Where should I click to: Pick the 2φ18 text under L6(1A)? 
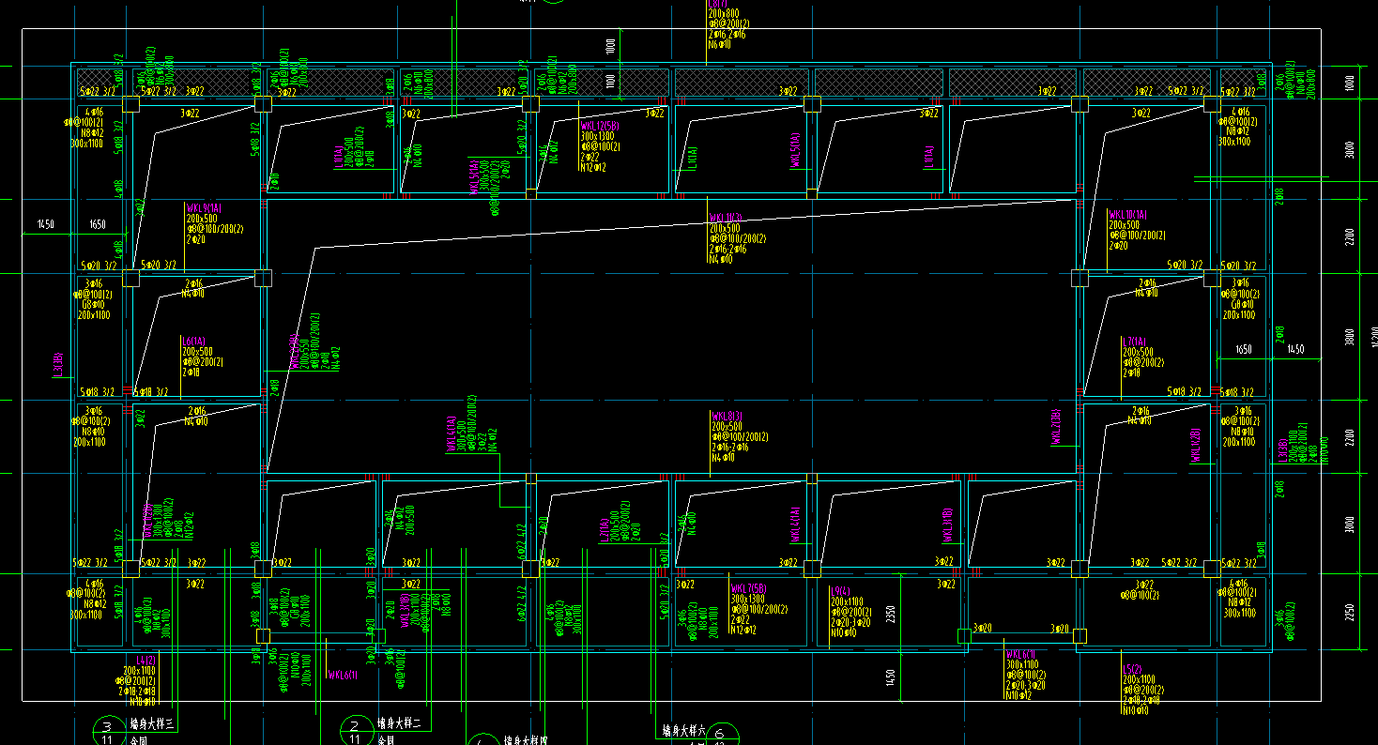click(x=191, y=372)
